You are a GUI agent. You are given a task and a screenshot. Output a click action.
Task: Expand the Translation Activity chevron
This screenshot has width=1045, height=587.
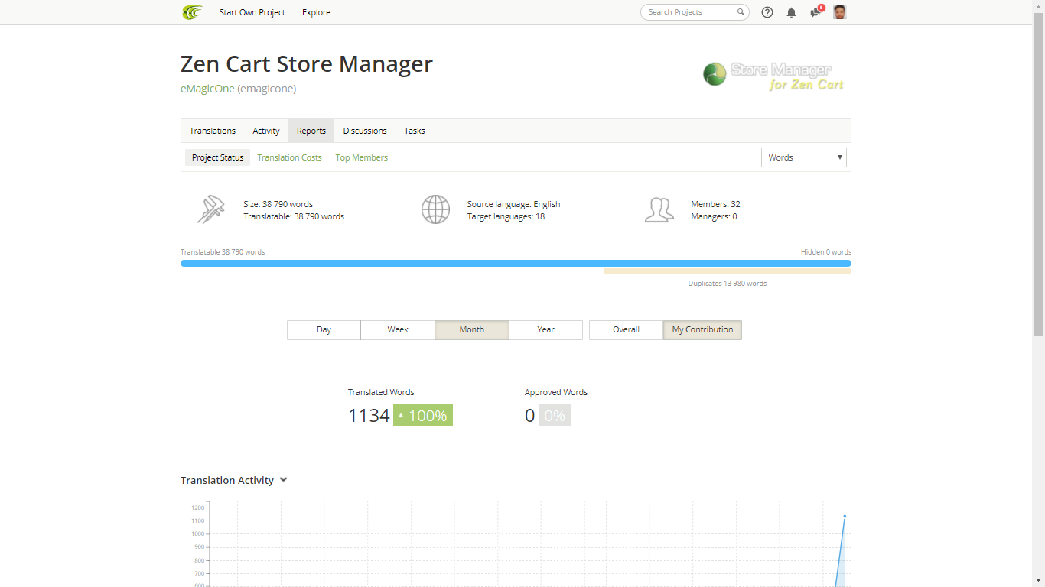pos(283,480)
